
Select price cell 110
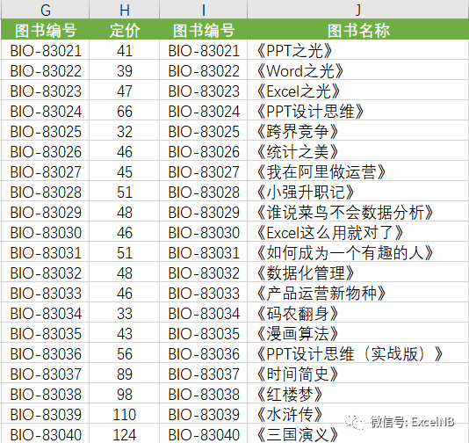click(125, 414)
